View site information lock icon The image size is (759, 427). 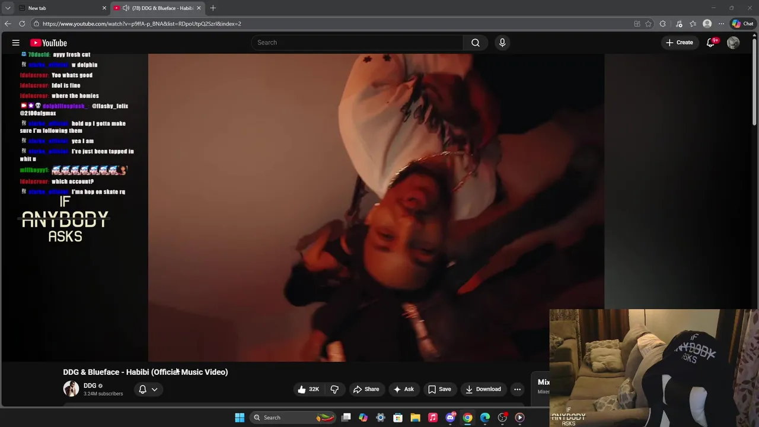pyautogui.click(x=36, y=24)
